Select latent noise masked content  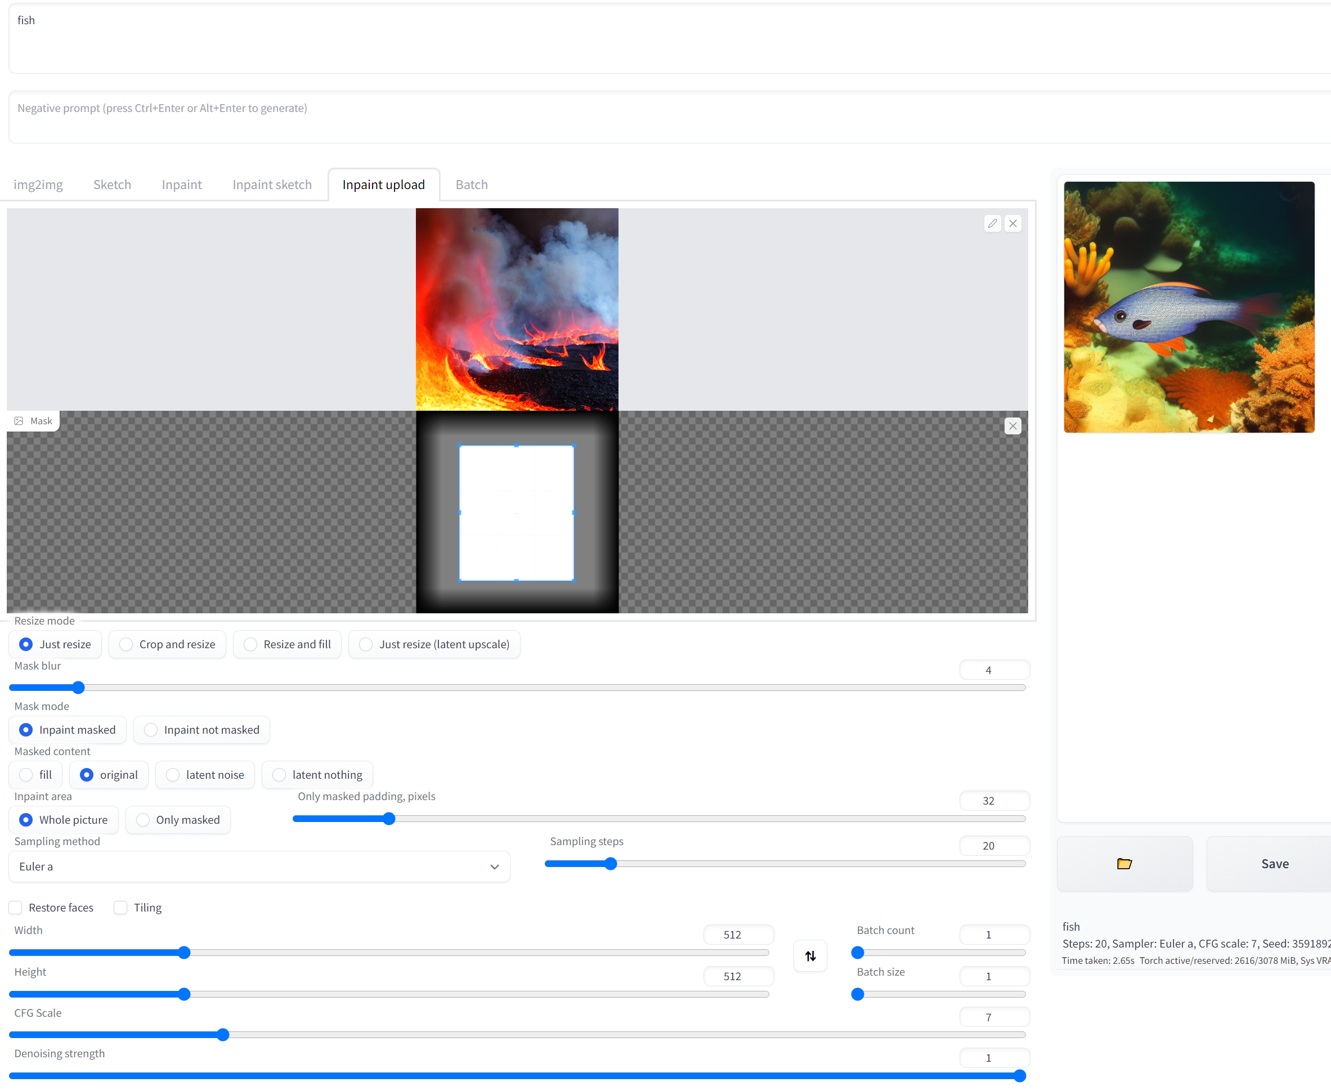[173, 775]
